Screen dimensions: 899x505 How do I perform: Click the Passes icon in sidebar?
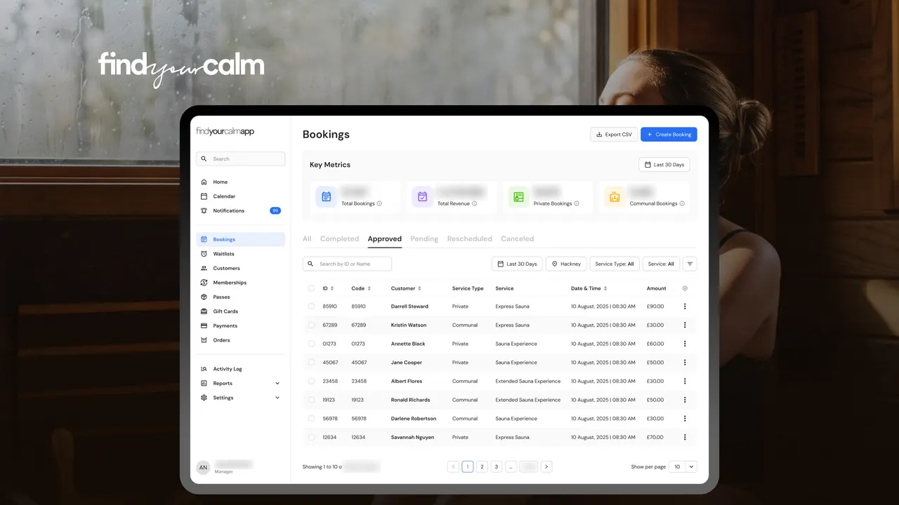pyautogui.click(x=204, y=297)
